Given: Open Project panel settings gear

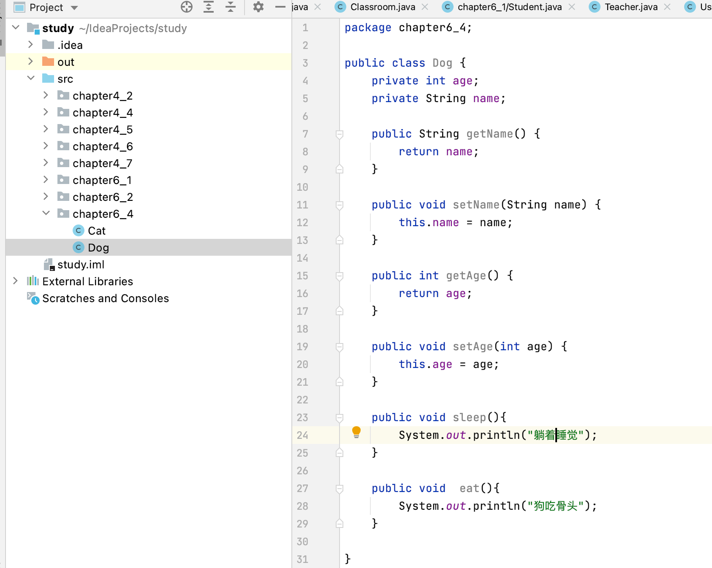Looking at the screenshot, I should pyautogui.click(x=258, y=7).
